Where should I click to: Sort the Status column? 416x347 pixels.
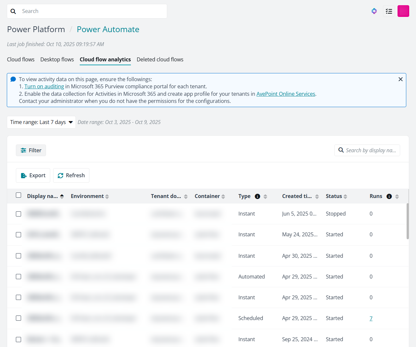(x=345, y=196)
